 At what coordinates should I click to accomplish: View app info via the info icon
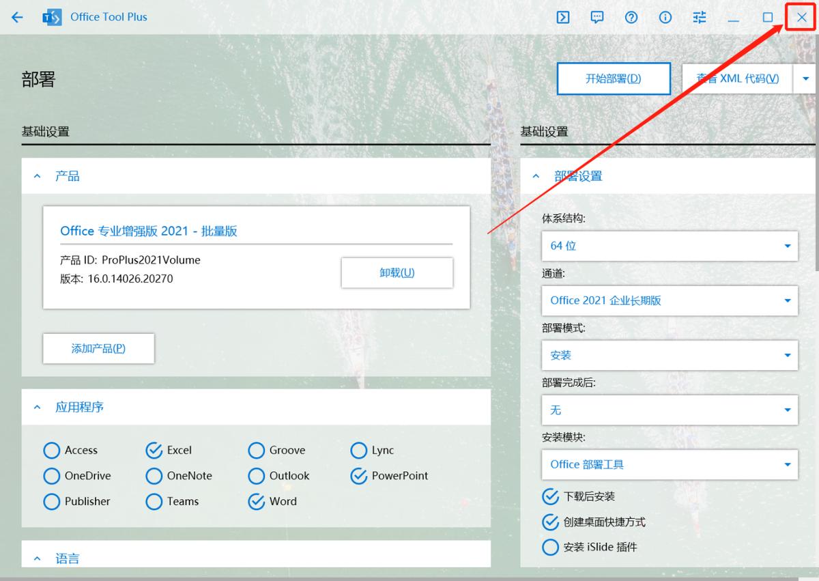click(x=665, y=17)
